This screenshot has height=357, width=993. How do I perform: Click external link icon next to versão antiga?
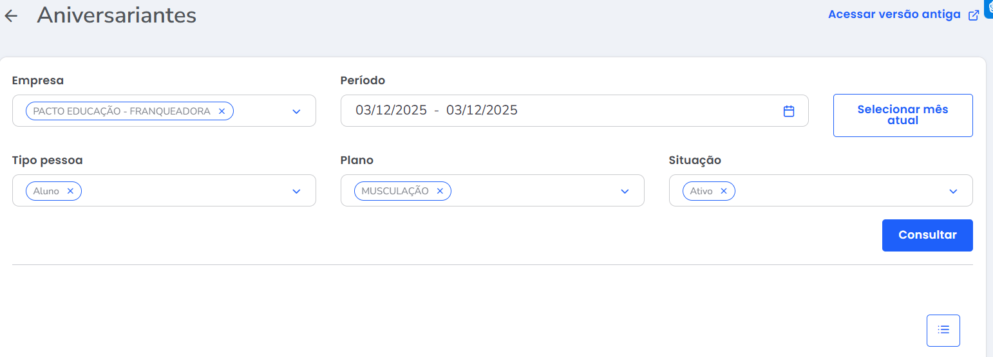tap(974, 15)
